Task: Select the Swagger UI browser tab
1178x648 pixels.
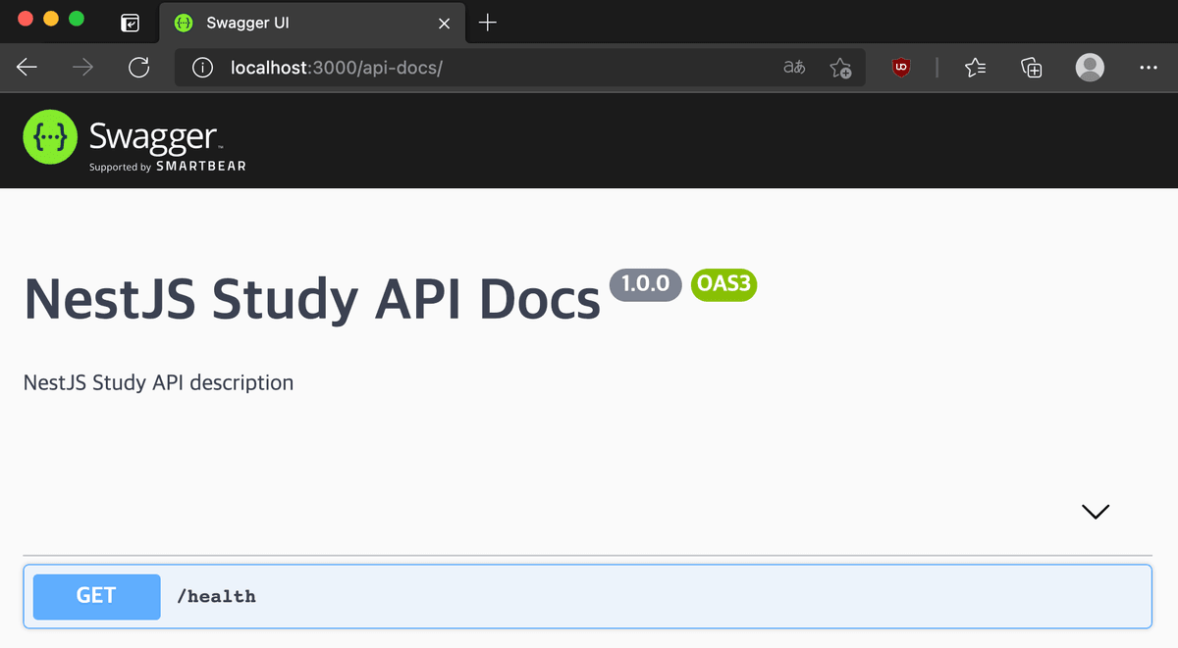Action: pyautogui.click(x=294, y=24)
